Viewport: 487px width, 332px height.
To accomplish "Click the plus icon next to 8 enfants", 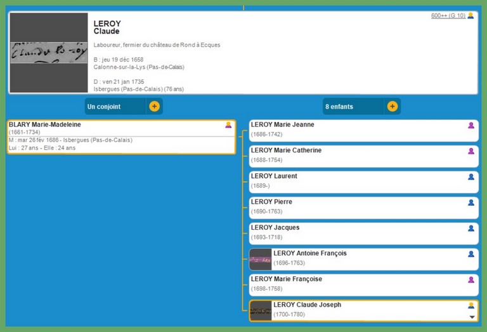I will [392, 106].
